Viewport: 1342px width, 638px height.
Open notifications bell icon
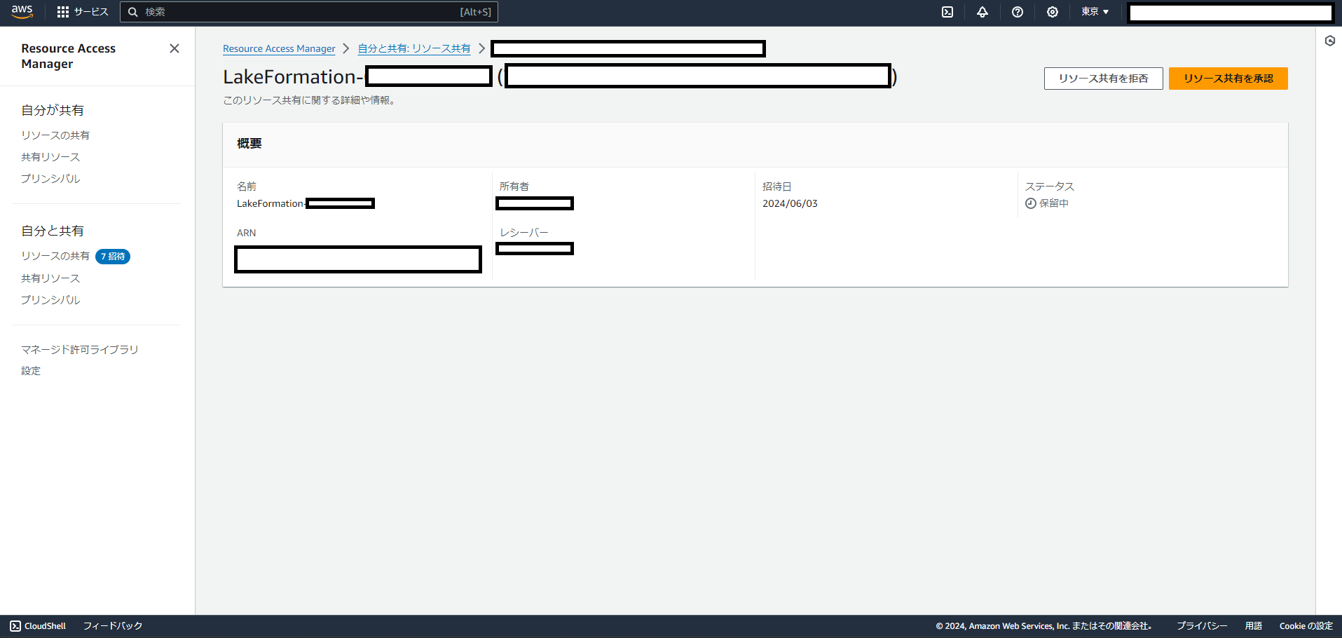[x=982, y=12]
